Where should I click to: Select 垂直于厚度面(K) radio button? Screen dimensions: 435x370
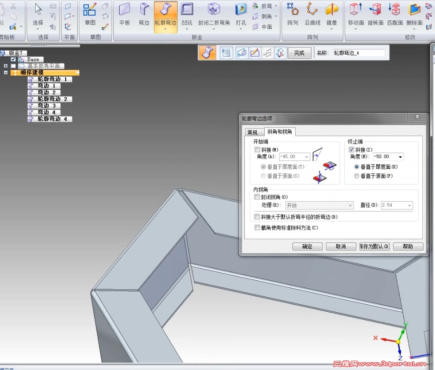pyautogui.click(x=356, y=166)
